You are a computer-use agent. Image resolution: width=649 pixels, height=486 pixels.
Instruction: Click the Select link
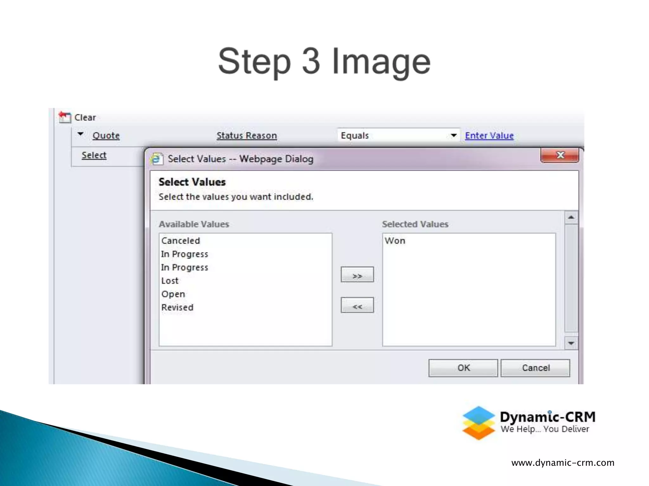click(x=94, y=155)
